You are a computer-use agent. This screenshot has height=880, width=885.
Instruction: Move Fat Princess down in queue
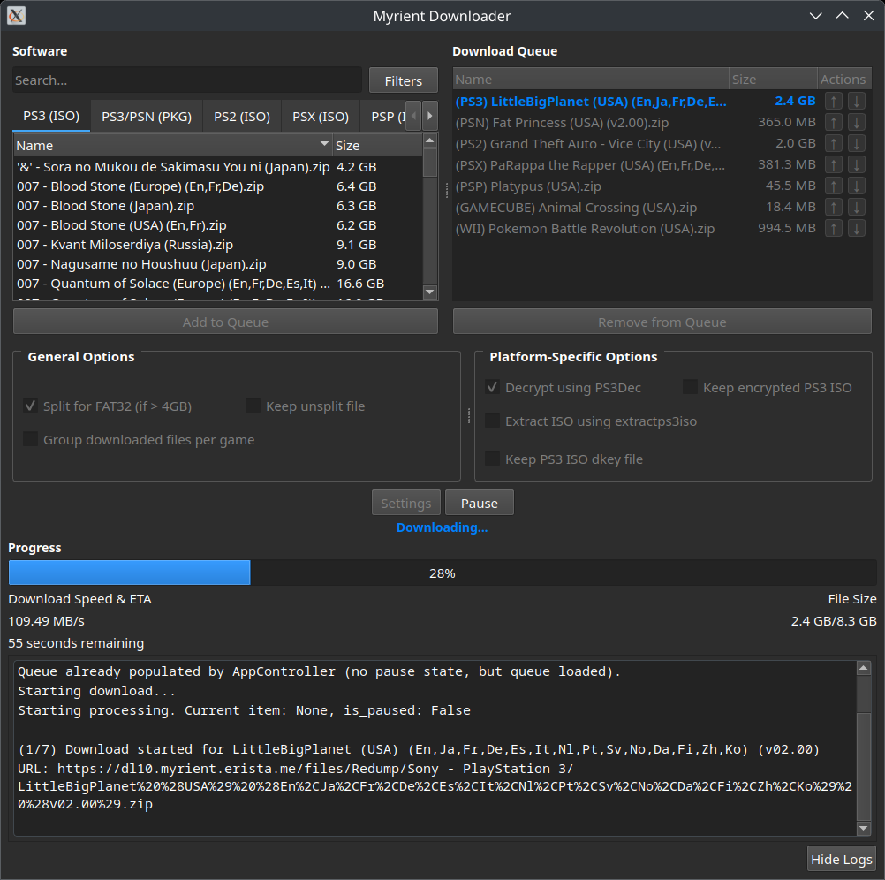pyautogui.click(x=856, y=122)
